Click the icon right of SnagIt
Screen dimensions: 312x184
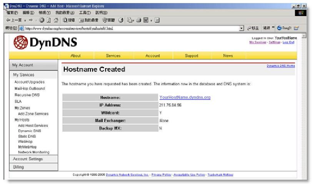(x=296, y=28)
